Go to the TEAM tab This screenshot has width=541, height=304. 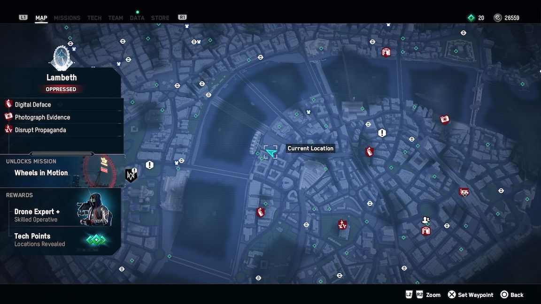click(x=116, y=18)
